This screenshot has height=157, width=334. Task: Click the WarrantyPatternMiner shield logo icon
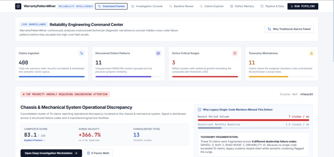(x=18, y=6)
